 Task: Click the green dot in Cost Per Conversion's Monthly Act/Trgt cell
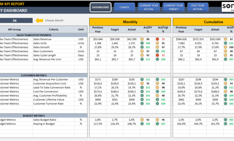tap(157, 92)
